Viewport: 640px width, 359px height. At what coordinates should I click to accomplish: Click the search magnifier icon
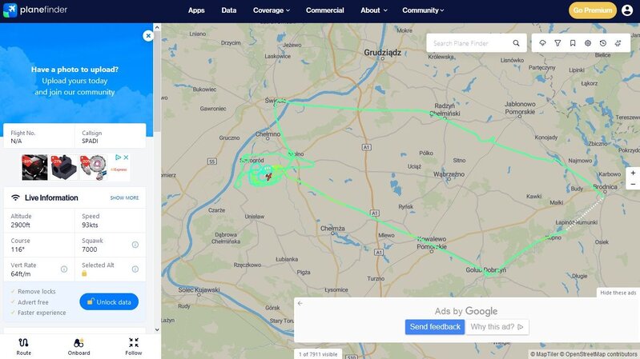click(x=517, y=43)
